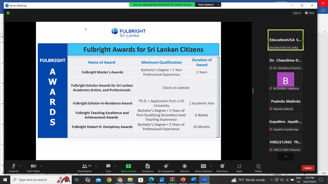Click the red Leave button

coord(308,168)
